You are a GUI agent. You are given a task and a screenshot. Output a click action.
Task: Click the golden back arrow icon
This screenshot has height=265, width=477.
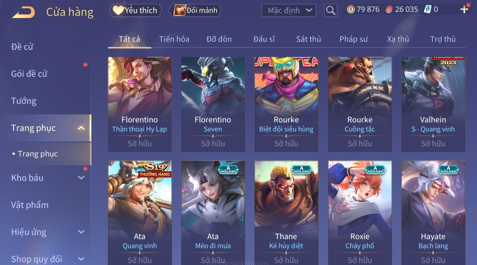pos(24,12)
